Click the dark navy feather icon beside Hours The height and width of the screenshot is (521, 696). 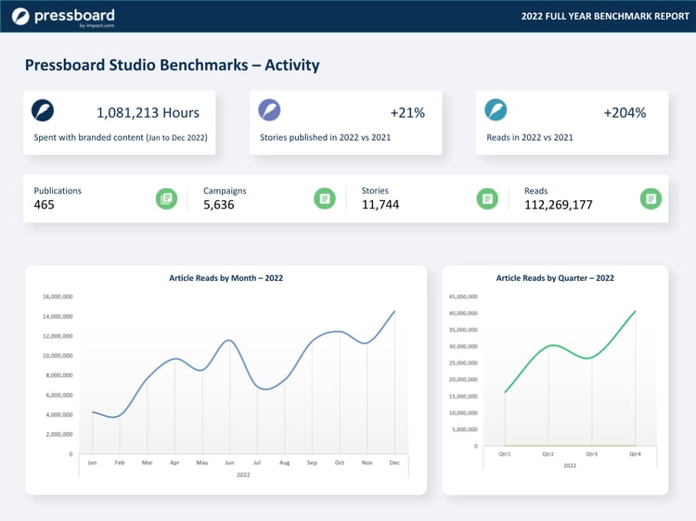[x=43, y=110]
